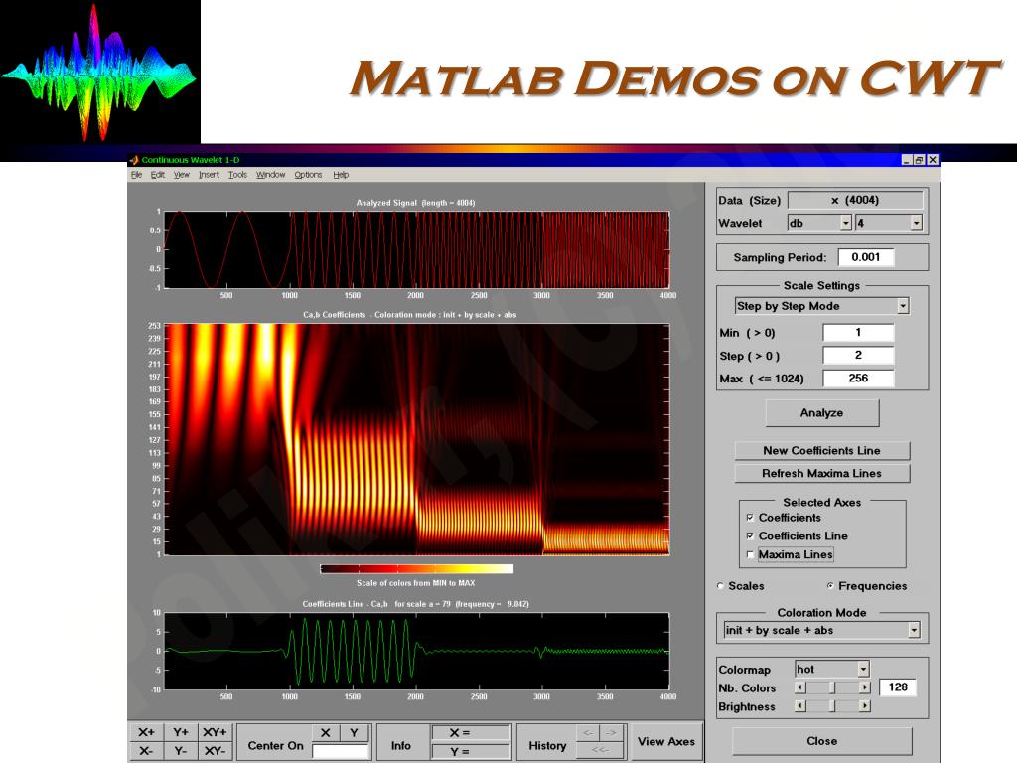Screen dimensions: 1017x763
Task: Click the Max scale input field
Action: tap(858, 379)
